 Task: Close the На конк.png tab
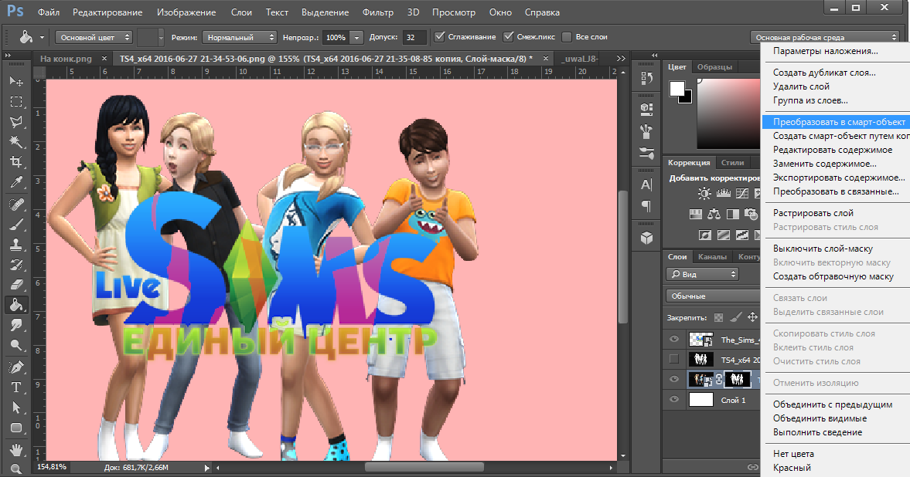[104, 59]
